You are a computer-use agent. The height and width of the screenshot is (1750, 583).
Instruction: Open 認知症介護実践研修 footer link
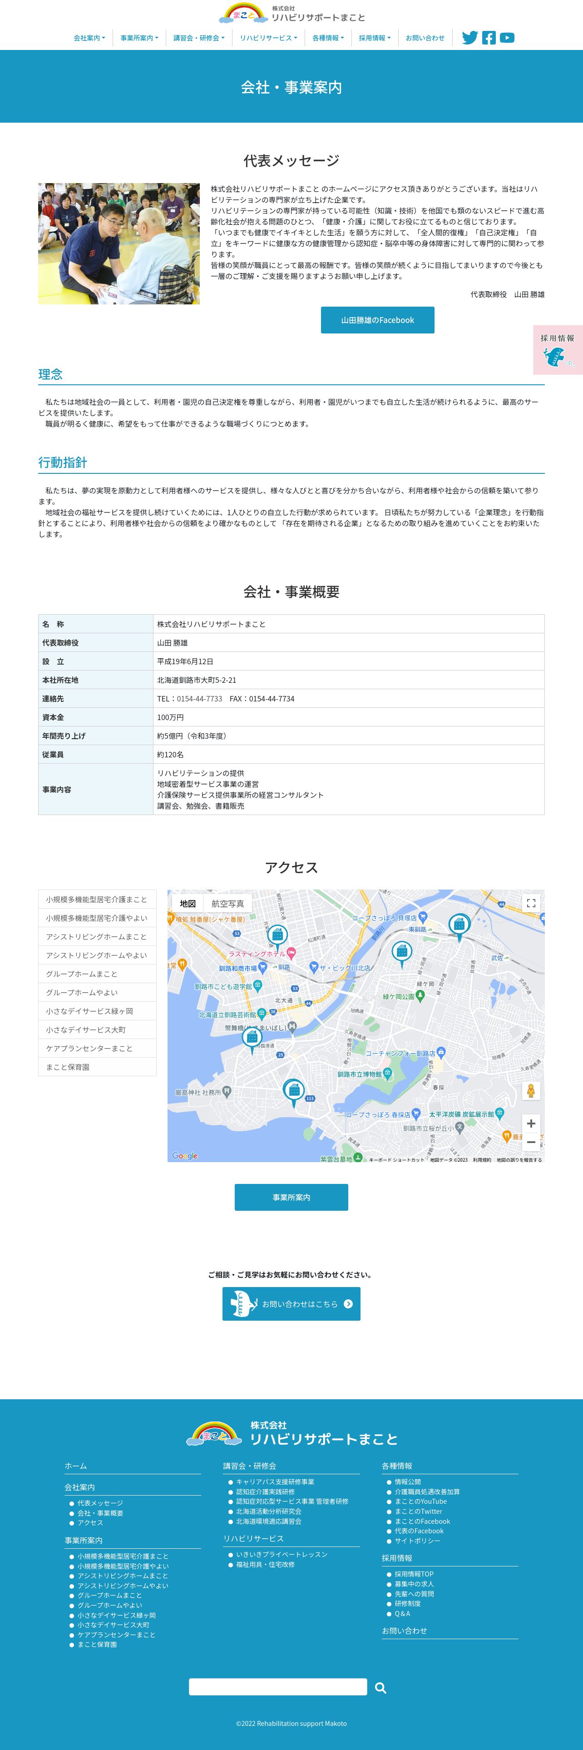tap(265, 1492)
